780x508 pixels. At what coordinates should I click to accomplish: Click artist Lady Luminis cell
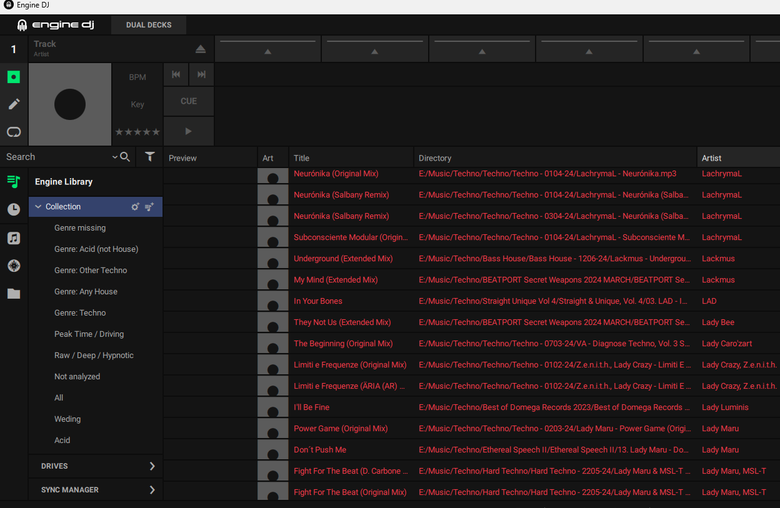tap(725, 407)
